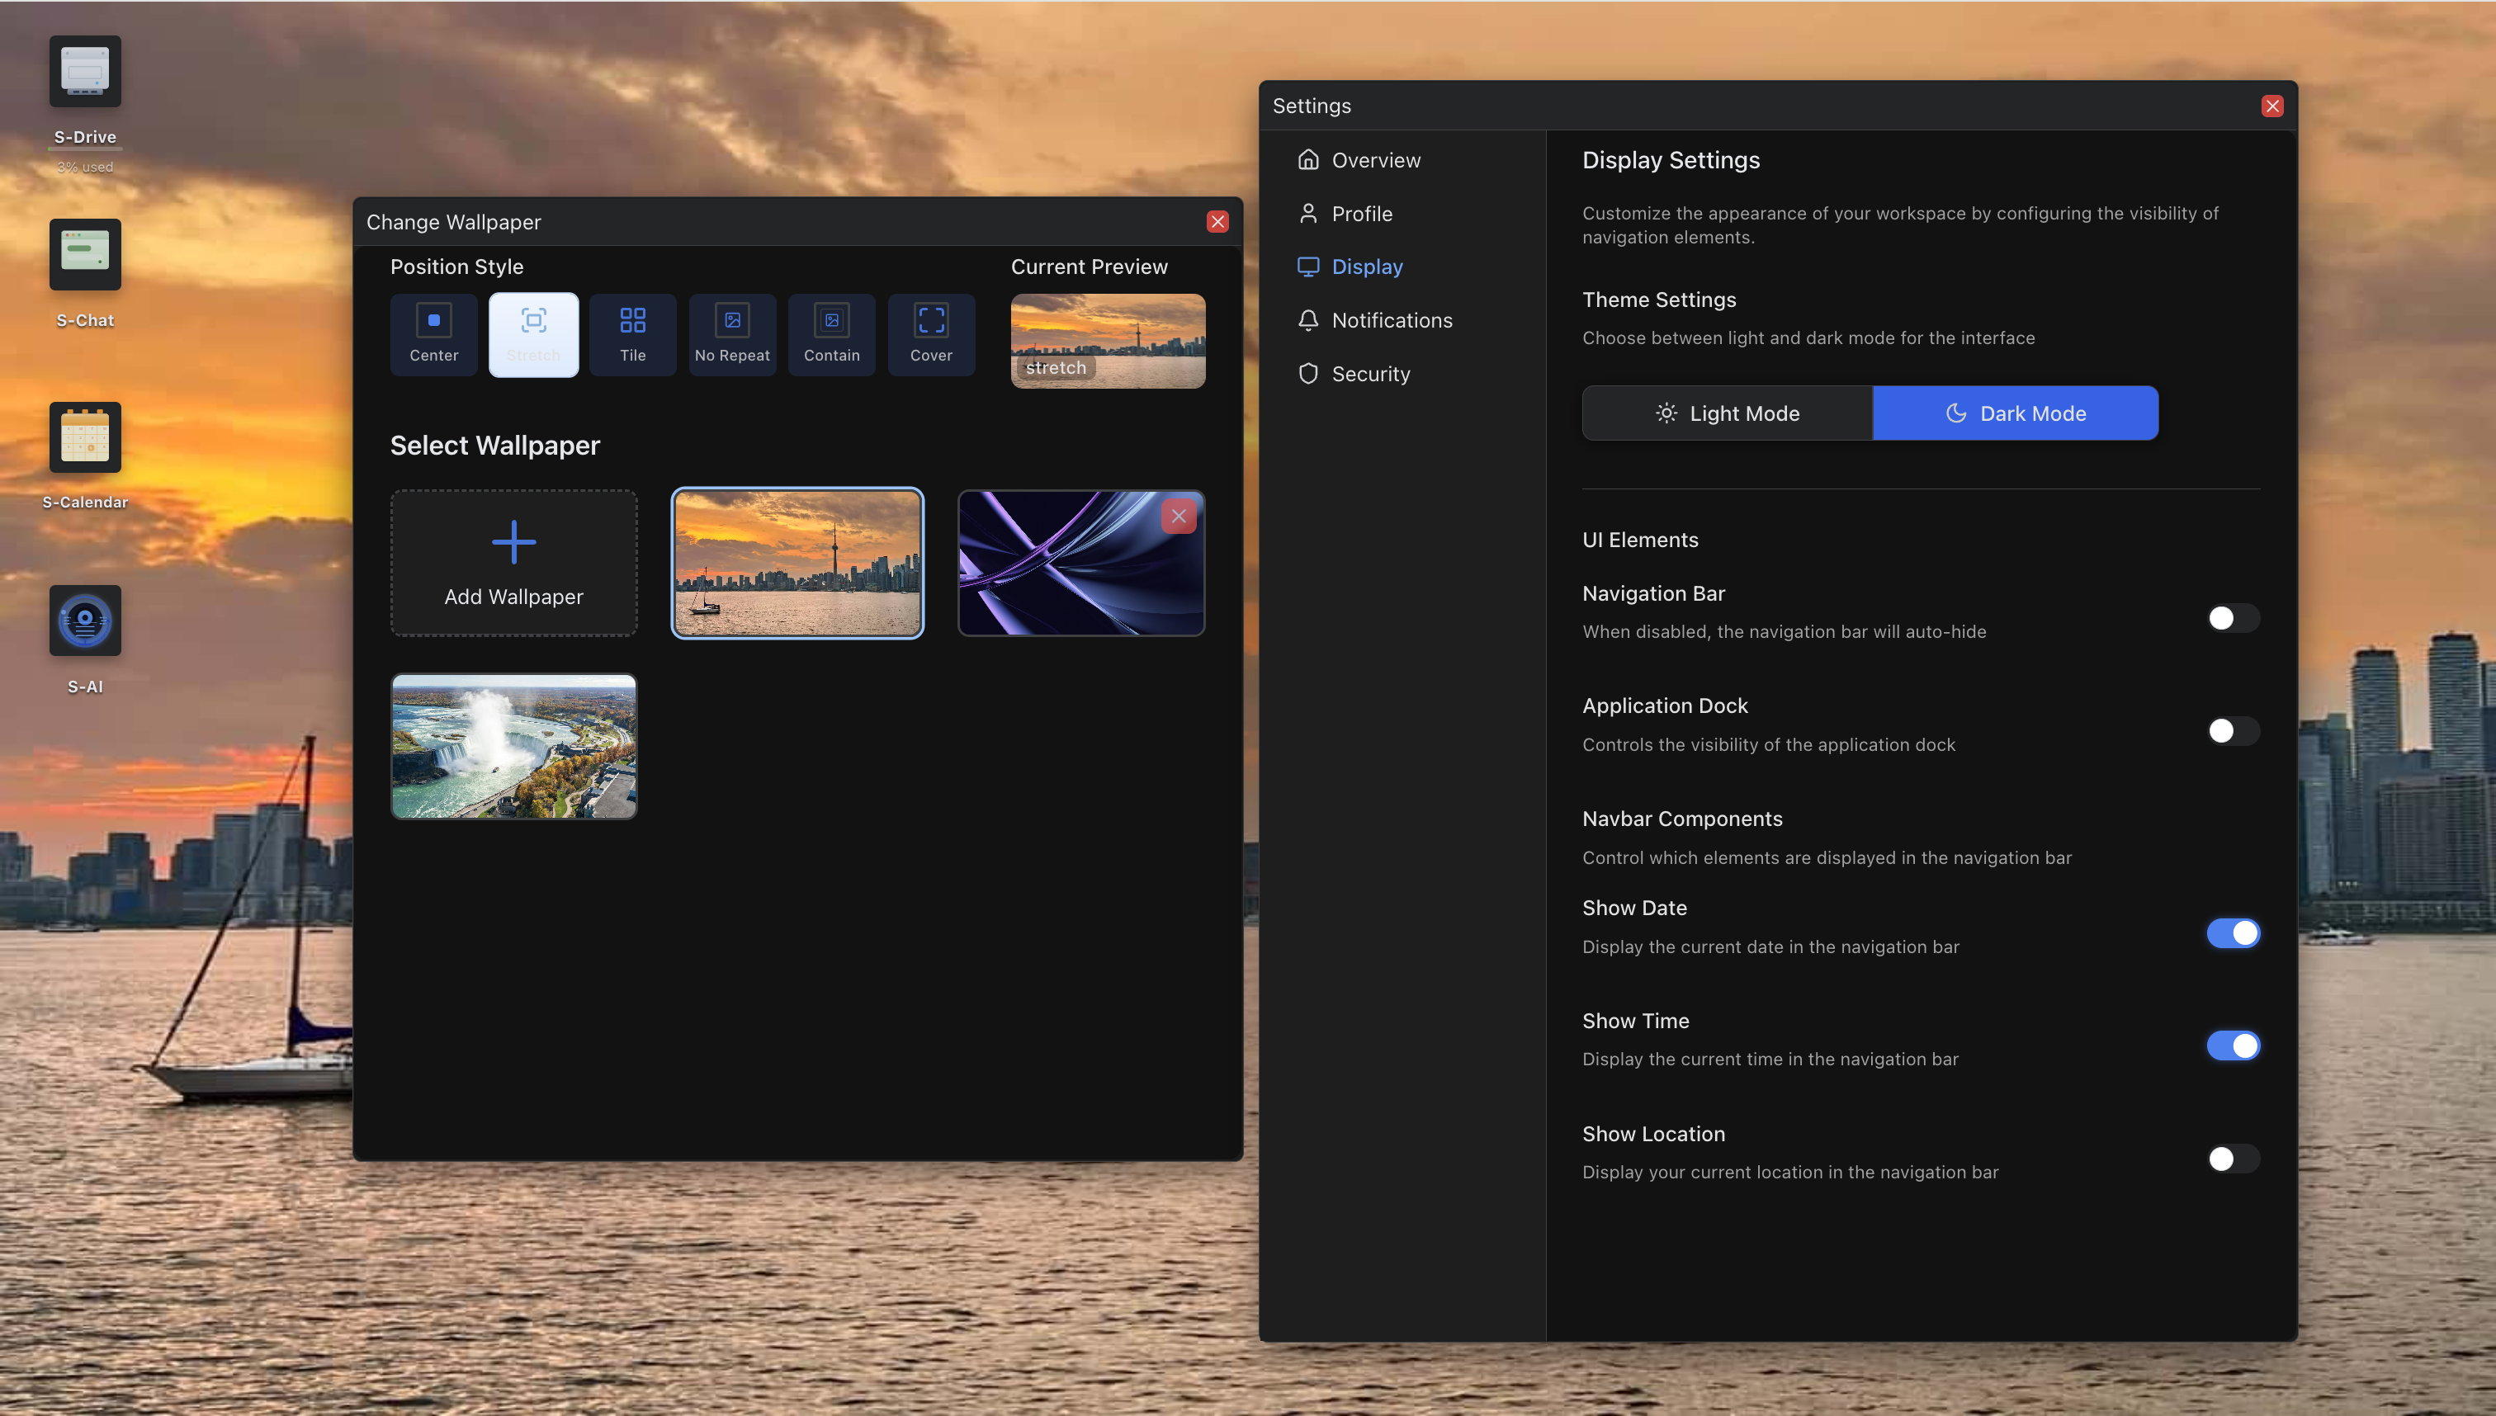The width and height of the screenshot is (2496, 1416).
Task: Open the Notifications settings tab
Action: click(x=1391, y=320)
